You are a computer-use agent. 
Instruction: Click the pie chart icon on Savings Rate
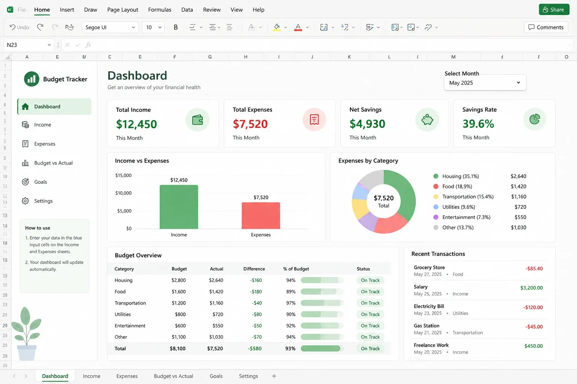click(535, 119)
